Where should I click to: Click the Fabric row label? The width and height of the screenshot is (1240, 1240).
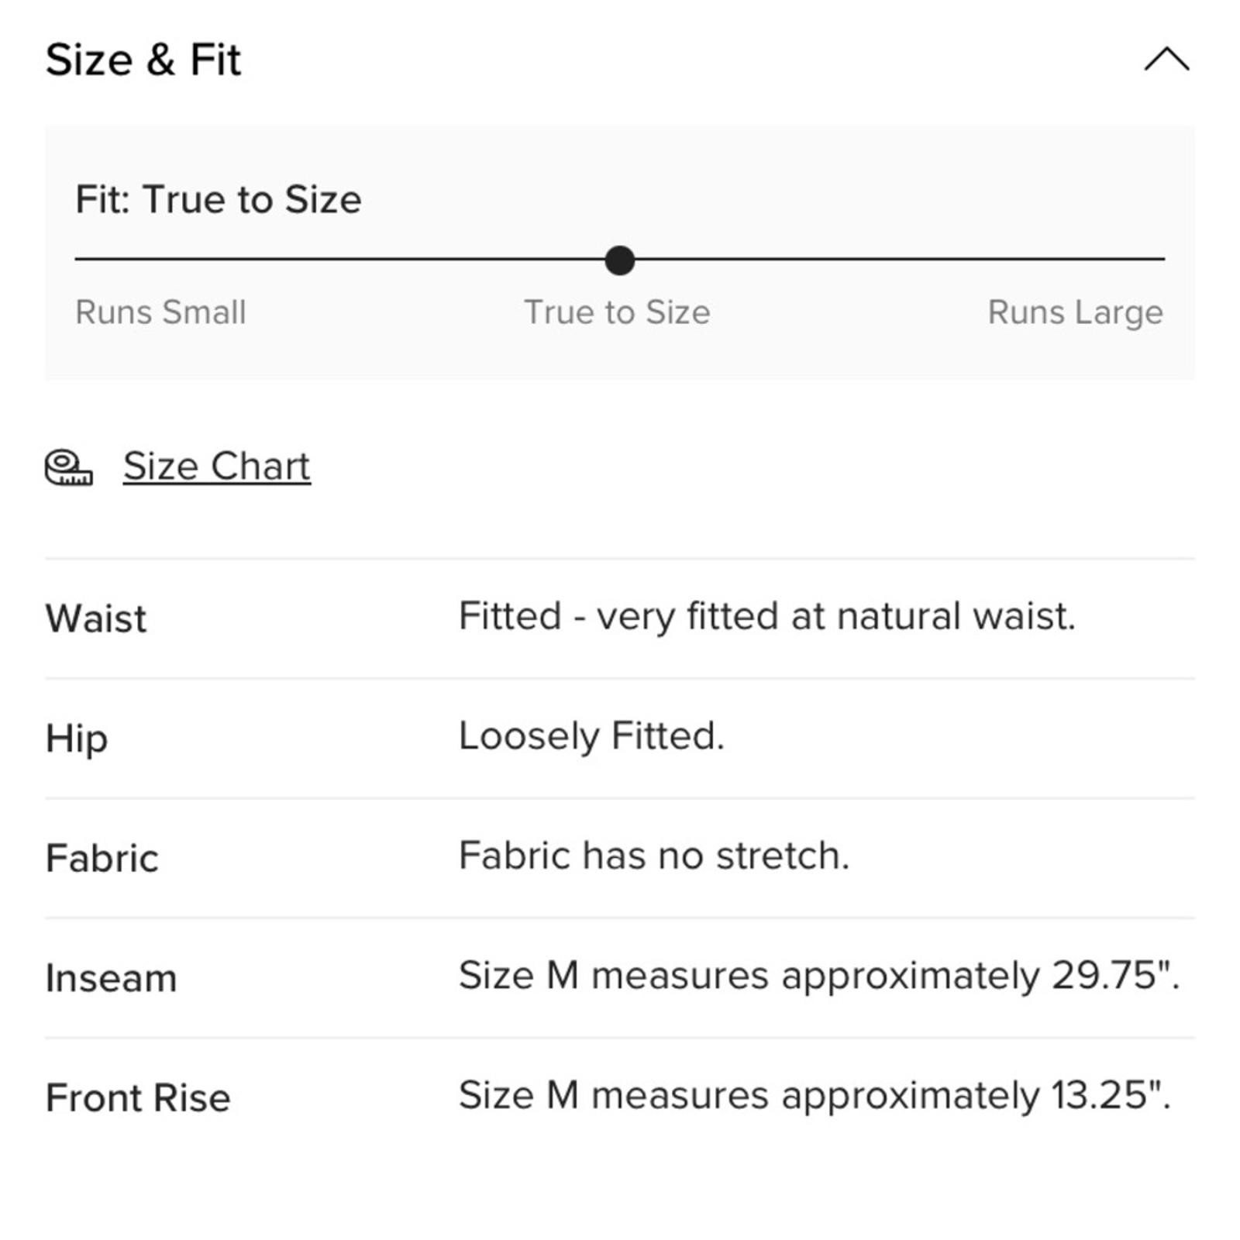(102, 858)
